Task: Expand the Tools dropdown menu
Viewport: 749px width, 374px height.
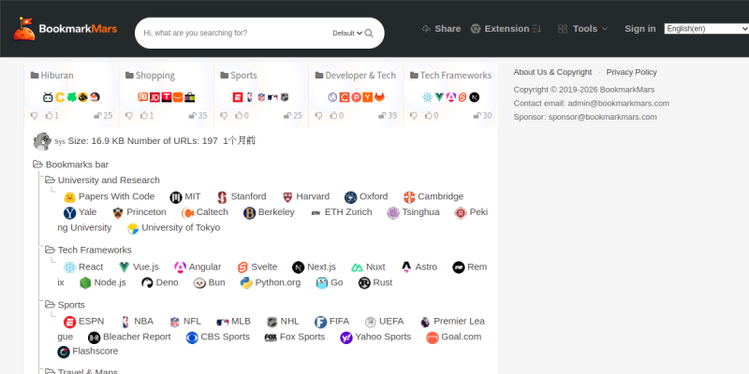Action: tap(583, 29)
